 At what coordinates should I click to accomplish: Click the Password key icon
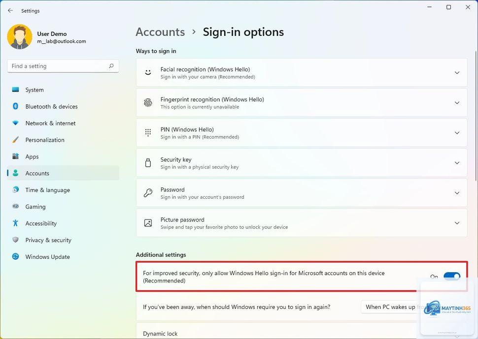tap(148, 193)
